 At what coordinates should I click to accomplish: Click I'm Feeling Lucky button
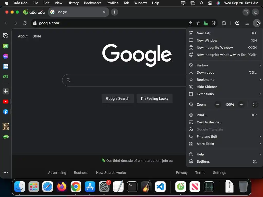pyautogui.click(x=154, y=98)
